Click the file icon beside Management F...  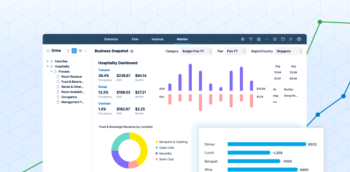pos(58,102)
